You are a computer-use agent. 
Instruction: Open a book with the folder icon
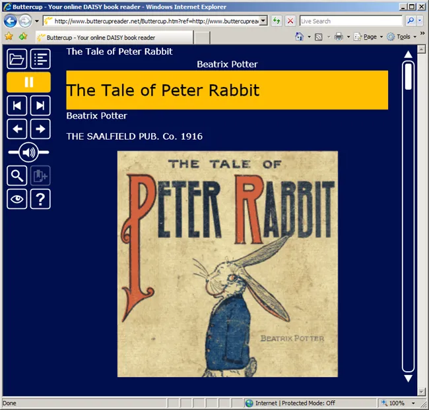pos(17,59)
